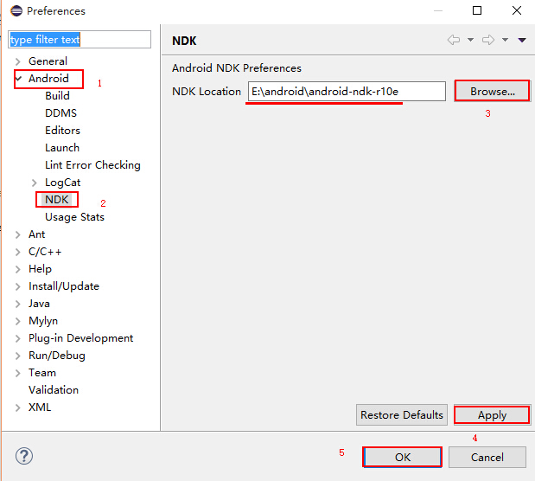Expand the LogCat subtree
Viewport: 535px width, 481px height.
point(34,183)
